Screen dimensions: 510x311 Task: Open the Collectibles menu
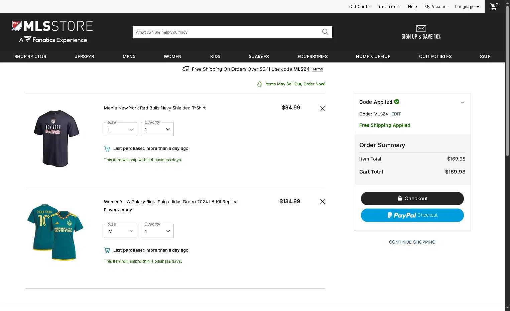[435, 56]
